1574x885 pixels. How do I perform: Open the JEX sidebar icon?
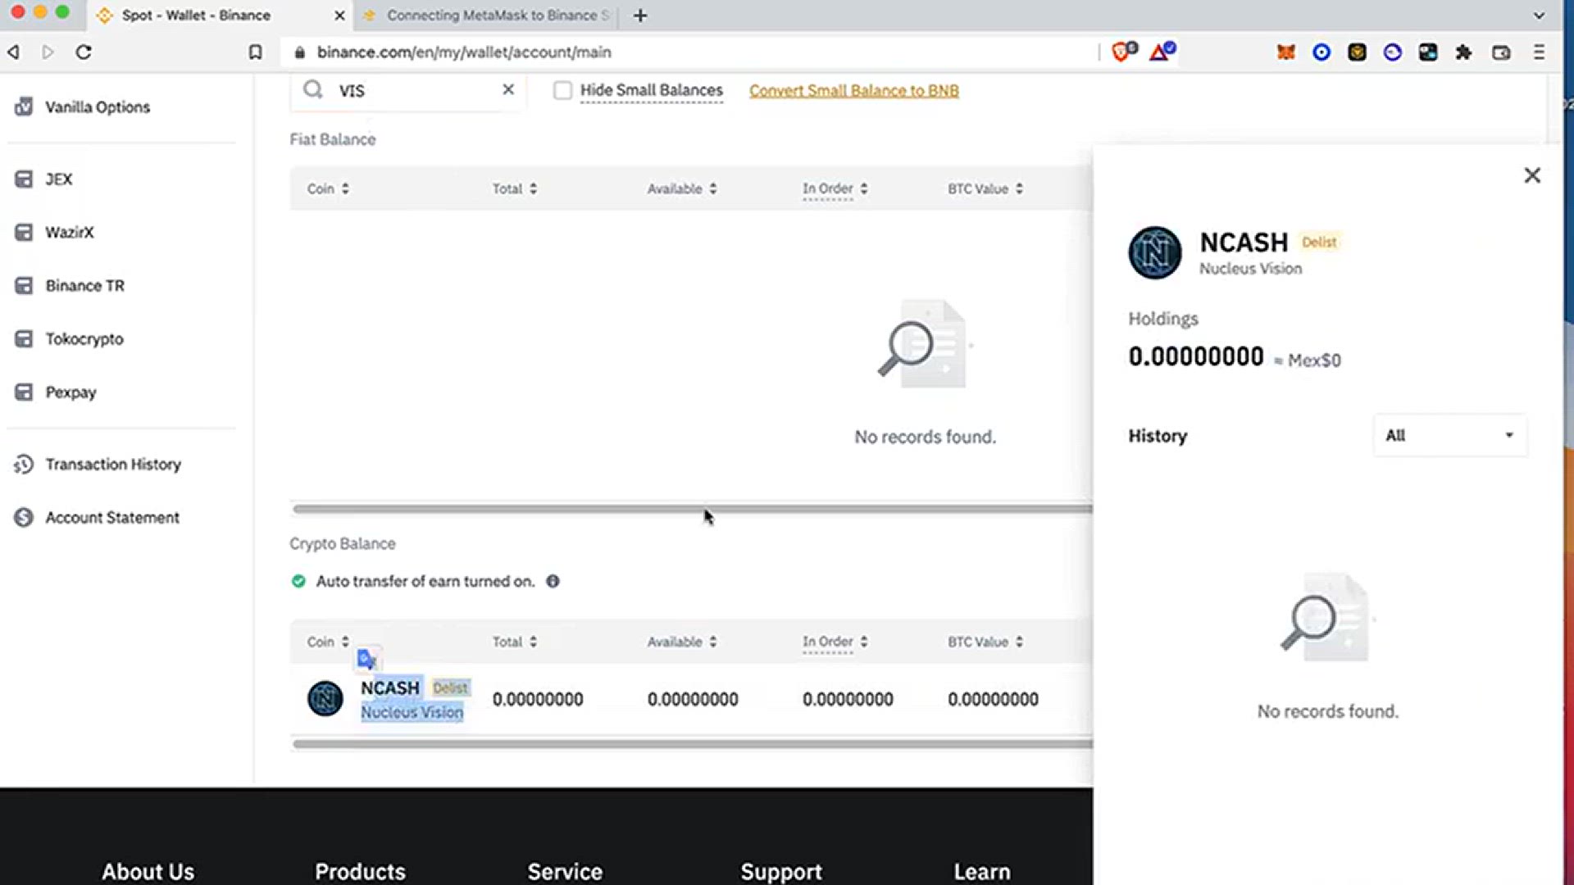pos(24,179)
